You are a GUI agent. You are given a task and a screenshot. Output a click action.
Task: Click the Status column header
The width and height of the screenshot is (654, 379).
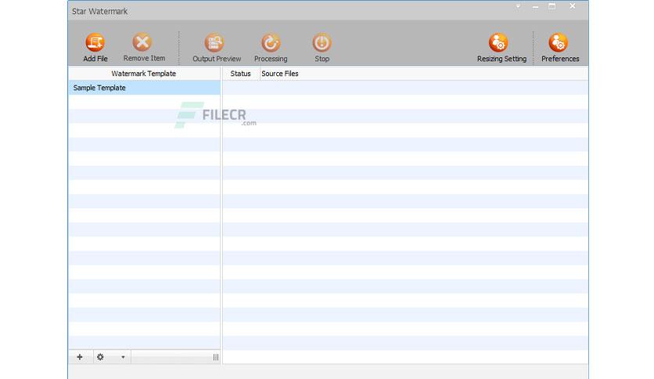point(241,74)
